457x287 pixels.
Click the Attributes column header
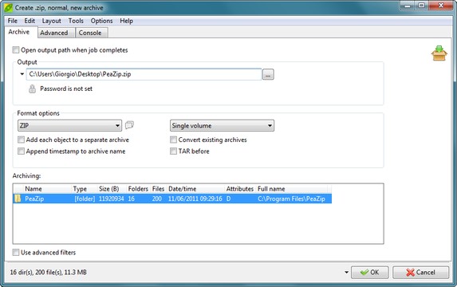click(x=240, y=189)
